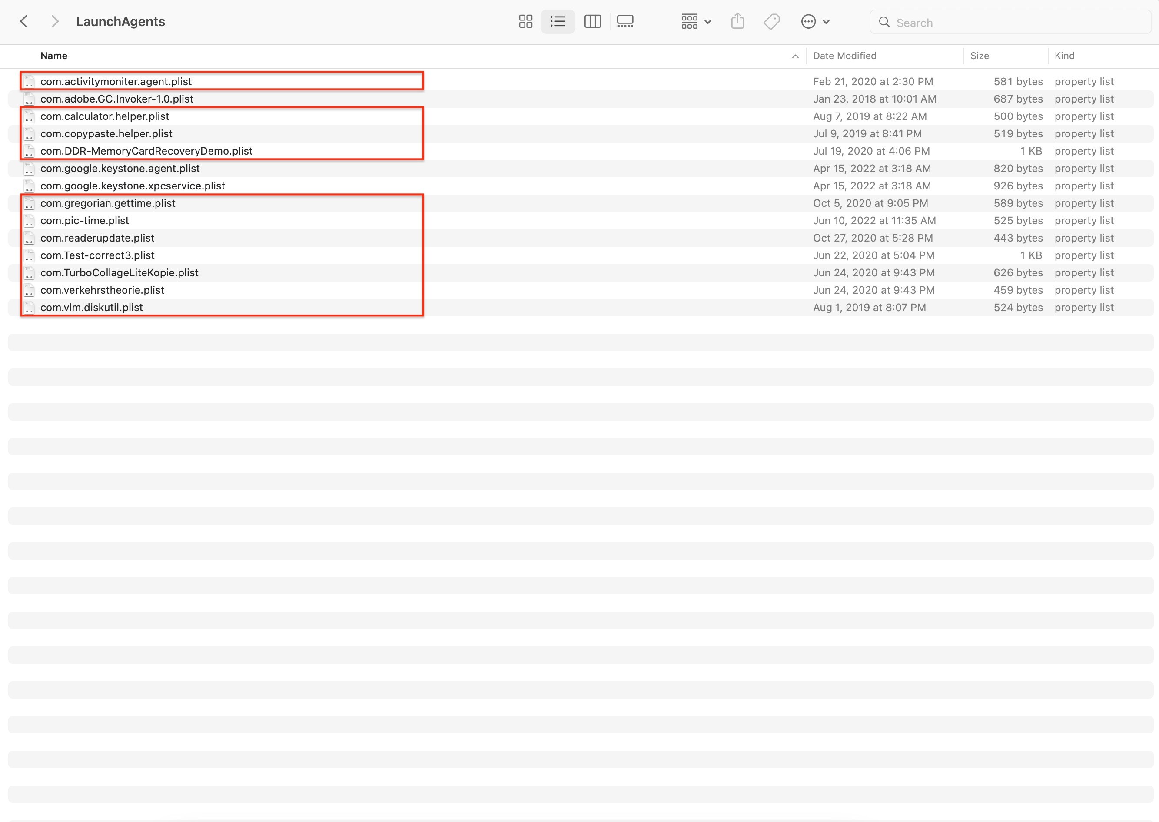Switch to icon grid view
This screenshot has height=822, width=1159.
525,21
